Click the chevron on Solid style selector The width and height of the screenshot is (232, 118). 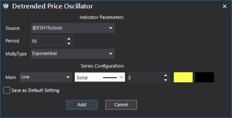[121, 77]
